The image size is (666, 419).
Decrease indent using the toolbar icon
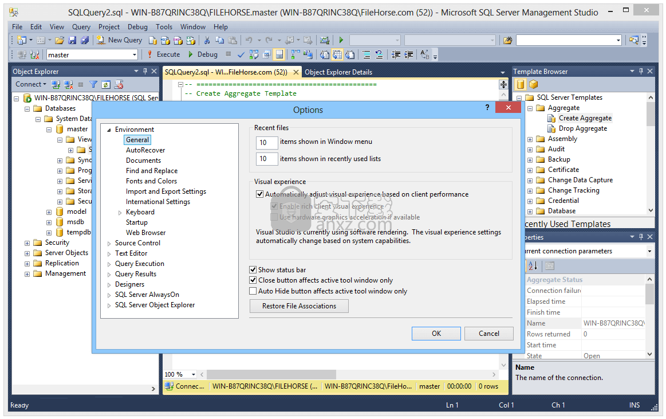(x=396, y=55)
